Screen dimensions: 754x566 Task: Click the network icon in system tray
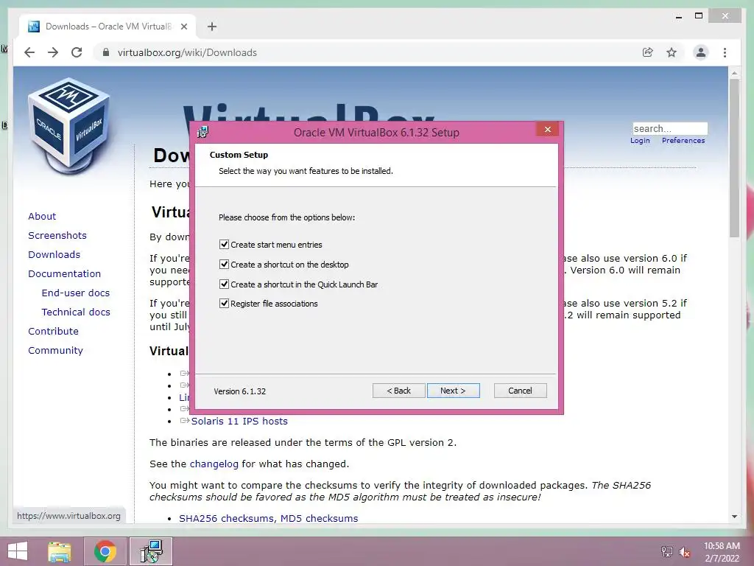coord(667,551)
